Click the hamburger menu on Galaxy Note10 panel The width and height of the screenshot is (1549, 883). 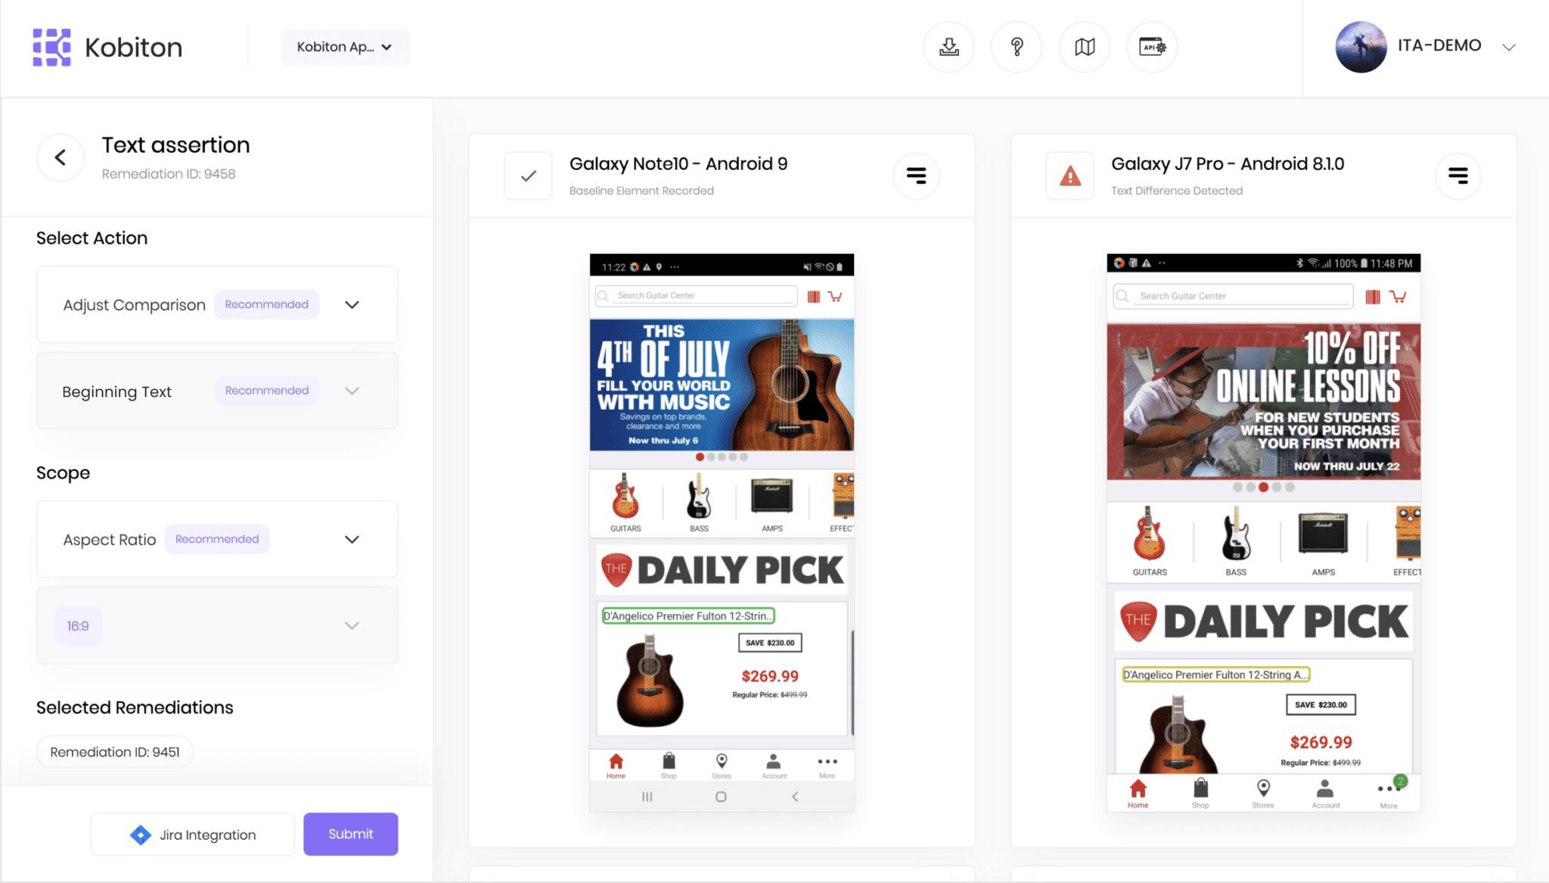[917, 175]
